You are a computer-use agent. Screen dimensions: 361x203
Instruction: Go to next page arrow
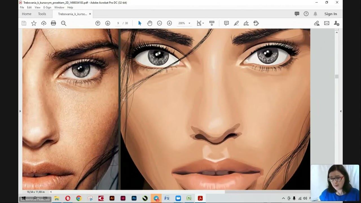click(108, 23)
